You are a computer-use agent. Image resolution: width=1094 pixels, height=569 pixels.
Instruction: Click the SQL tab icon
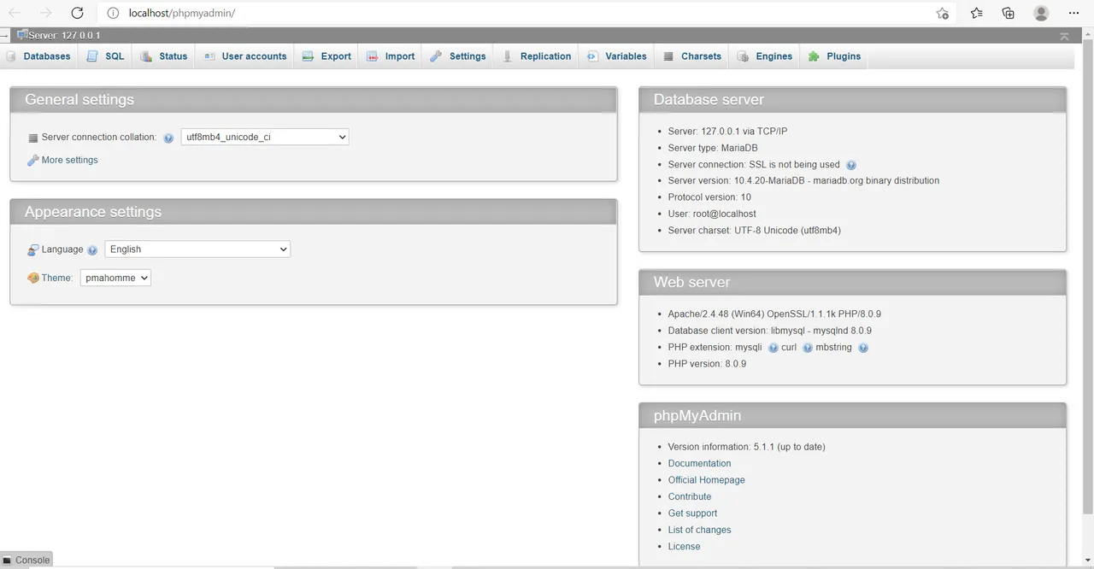pyautogui.click(x=92, y=56)
